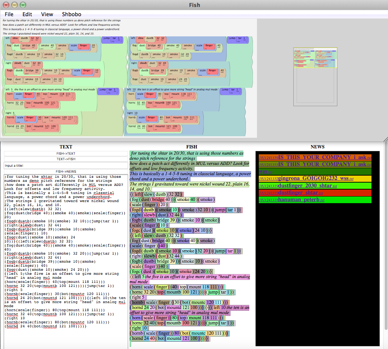The width and height of the screenshot is (388, 349).
Task: Click the green zoom window button
Action: tap(23, 5)
